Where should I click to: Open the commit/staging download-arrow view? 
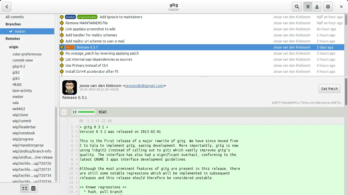tap(317, 7)
